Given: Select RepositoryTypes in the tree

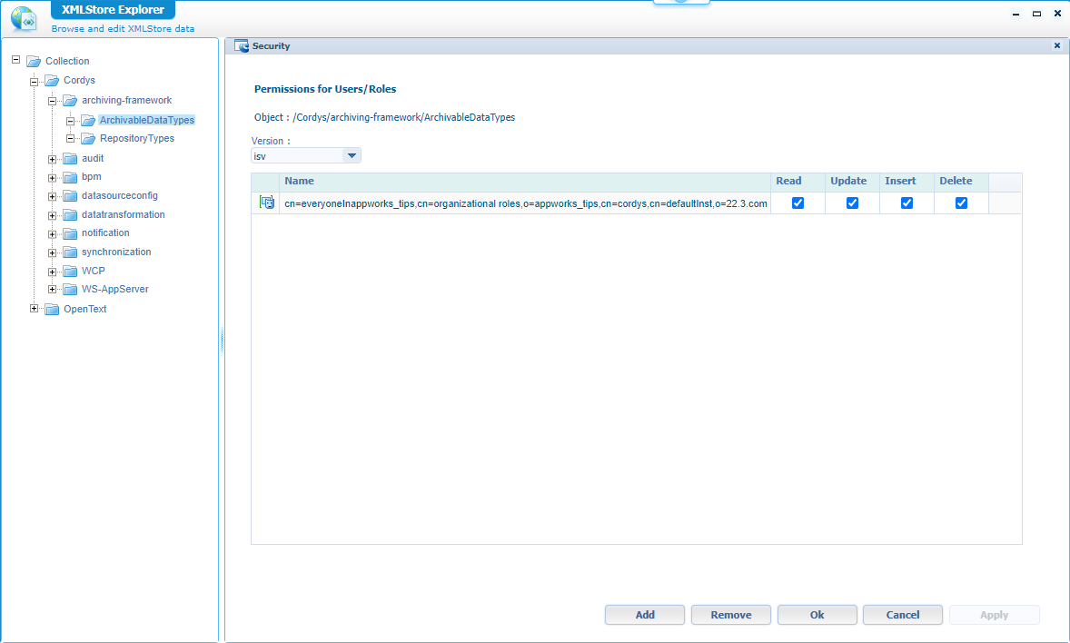Looking at the screenshot, I should click(x=136, y=139).
